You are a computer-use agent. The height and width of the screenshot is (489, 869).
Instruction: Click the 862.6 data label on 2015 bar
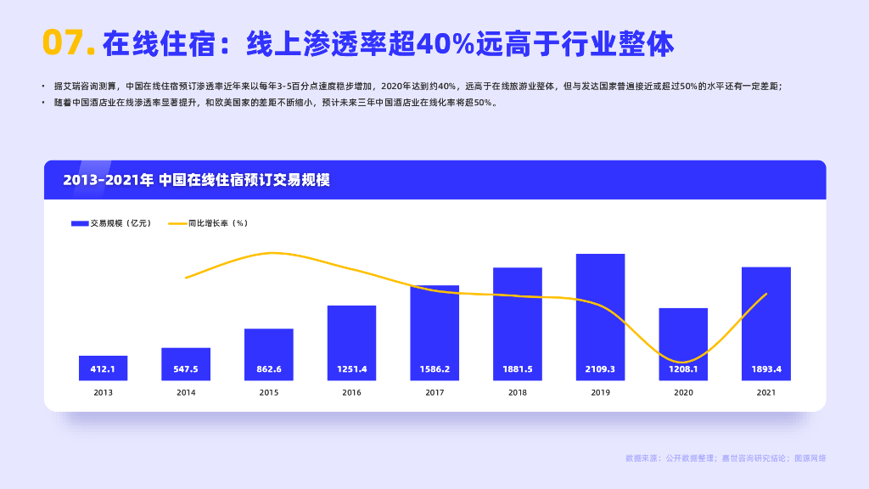269,369
